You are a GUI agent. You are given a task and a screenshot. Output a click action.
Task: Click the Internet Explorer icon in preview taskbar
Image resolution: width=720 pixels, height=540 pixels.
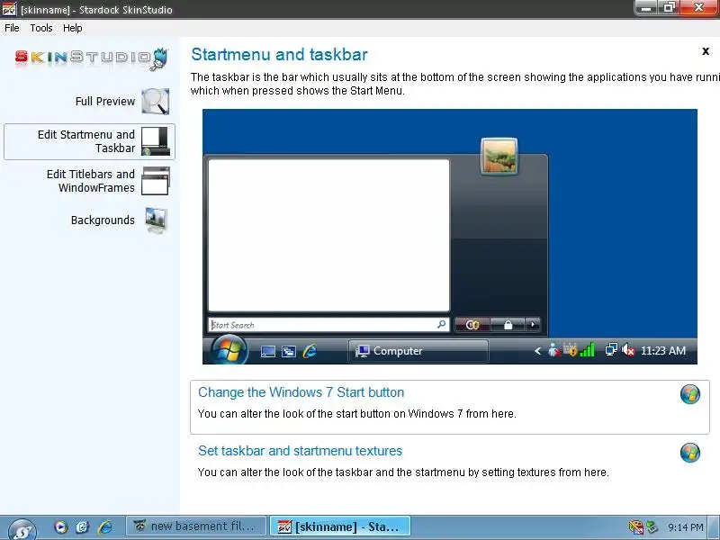310,351
